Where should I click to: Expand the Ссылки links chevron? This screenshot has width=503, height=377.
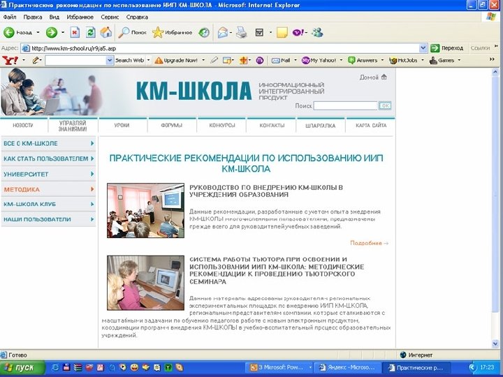(x=496, y=46)
